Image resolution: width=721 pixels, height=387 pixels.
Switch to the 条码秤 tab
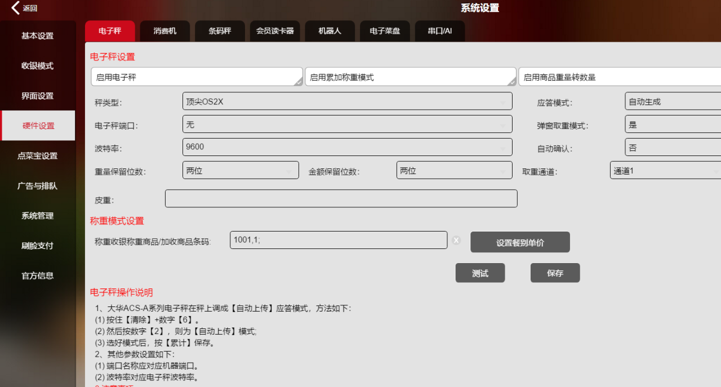point(220,31)
